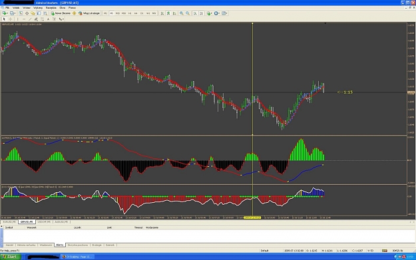
Task: Toggle the Data Window crosshair icon
Action: coord(27,13)
